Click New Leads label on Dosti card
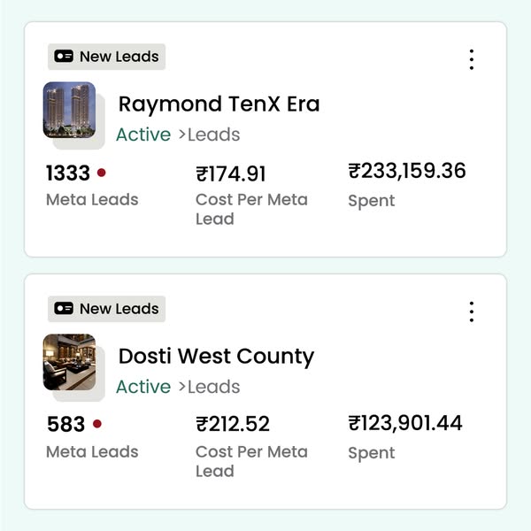531x531 pixels. (x=119, y=309)
